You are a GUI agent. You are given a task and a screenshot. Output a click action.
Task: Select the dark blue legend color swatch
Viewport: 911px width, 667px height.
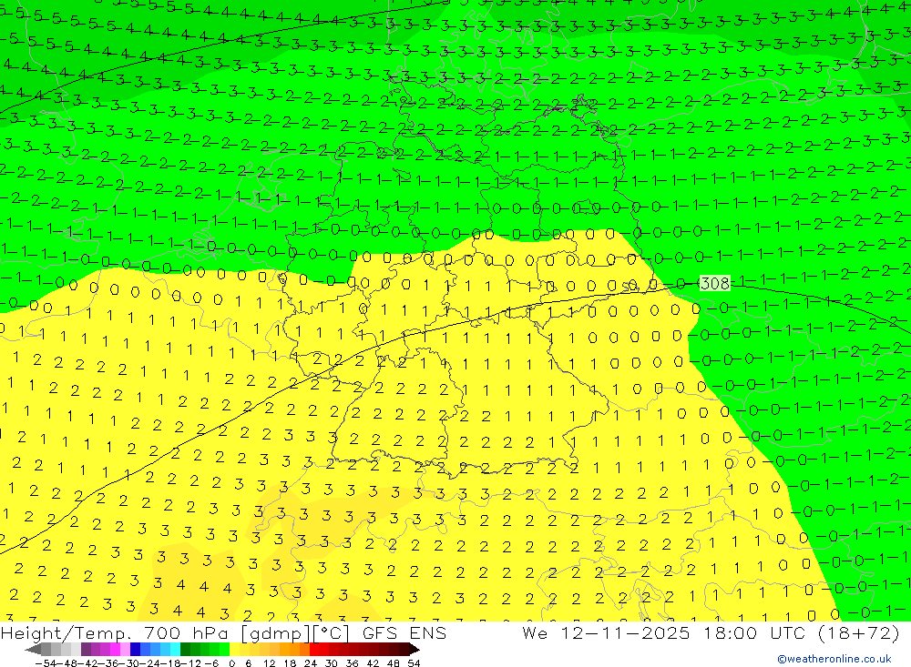pyautogui.click(x=135, y=650)
